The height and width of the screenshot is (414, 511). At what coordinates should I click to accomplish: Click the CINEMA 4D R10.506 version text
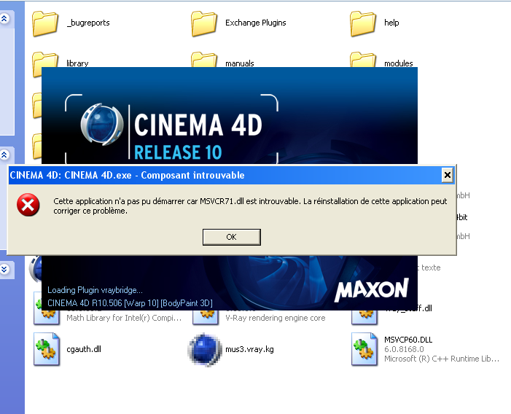tap(130, 303)
